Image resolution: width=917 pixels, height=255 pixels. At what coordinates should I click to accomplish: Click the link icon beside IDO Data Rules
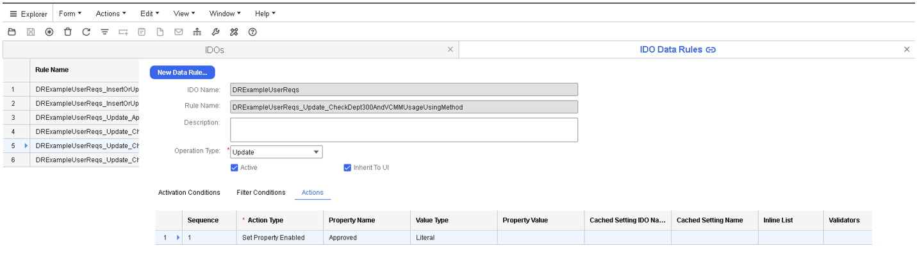[x=711, y=49]
